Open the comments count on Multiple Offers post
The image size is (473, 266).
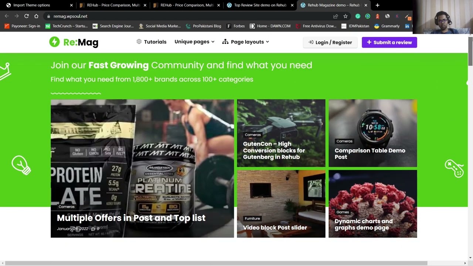tap(95, 229)
